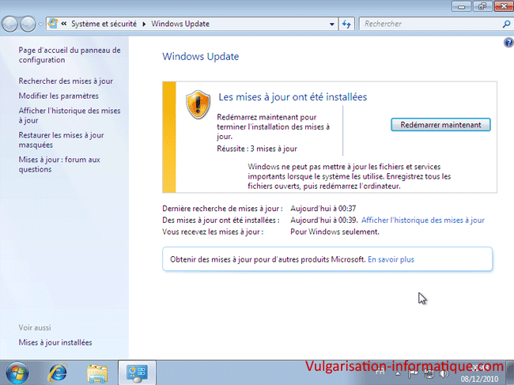Show hidden tray icons arrow
Viewport: 514px width, 385px height.
click(397, 373)
